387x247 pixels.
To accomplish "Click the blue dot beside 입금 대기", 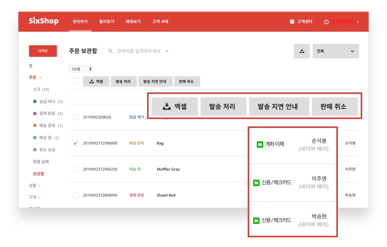I will coord(35,102).
